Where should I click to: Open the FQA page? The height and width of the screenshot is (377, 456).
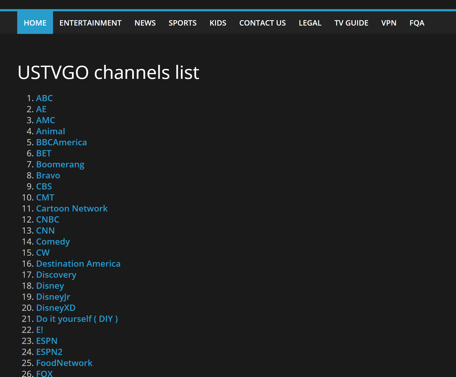(417, 23)
